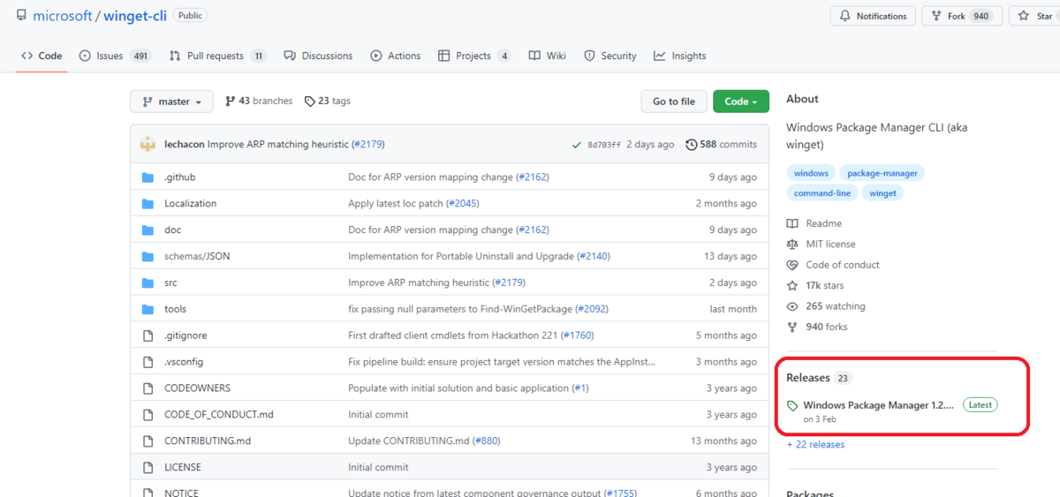
Task: Open the Code of conduct link
Action: coord(833,265)
